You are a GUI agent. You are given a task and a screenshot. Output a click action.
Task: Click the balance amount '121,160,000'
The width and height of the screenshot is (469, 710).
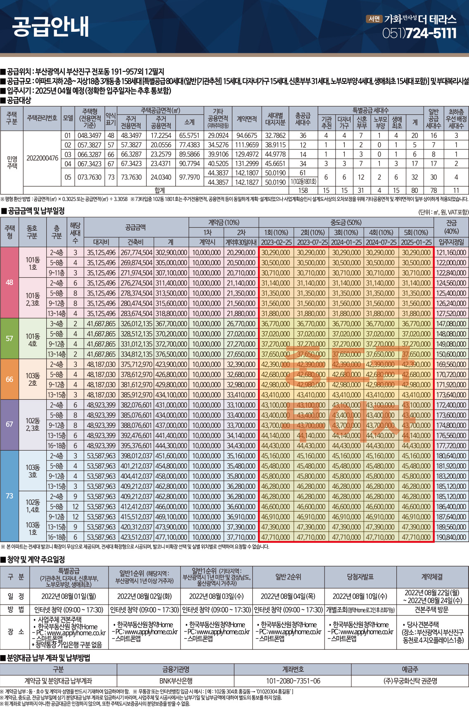(x=451, y=252)
